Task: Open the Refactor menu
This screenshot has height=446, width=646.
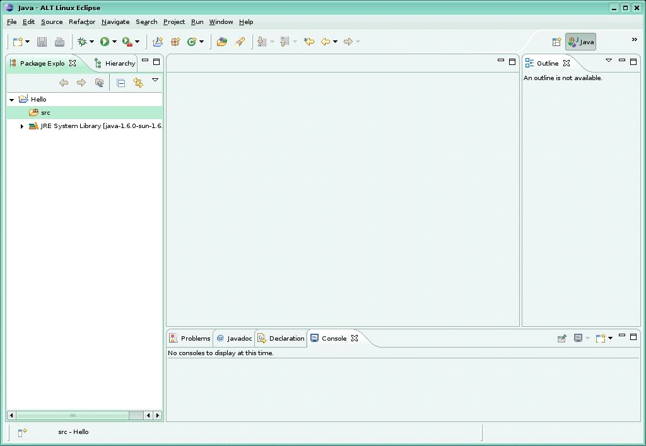Action: pyautogui.click(x=82, y=22)
